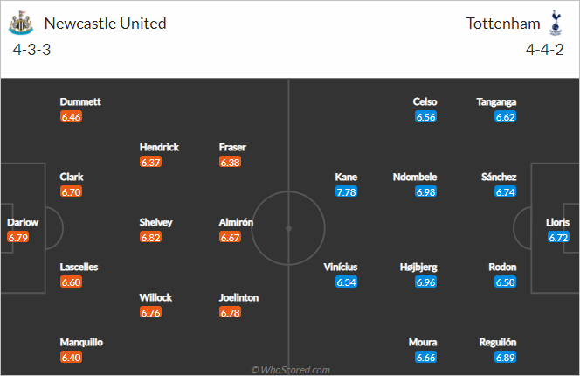Click the Newcastle 4-3-3 formation label
The width and height of the screenshot is (580, 376).
[x=31, y=50]
